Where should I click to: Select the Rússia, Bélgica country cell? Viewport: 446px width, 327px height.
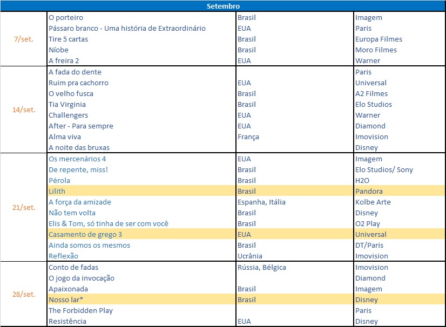coord(262,268)
